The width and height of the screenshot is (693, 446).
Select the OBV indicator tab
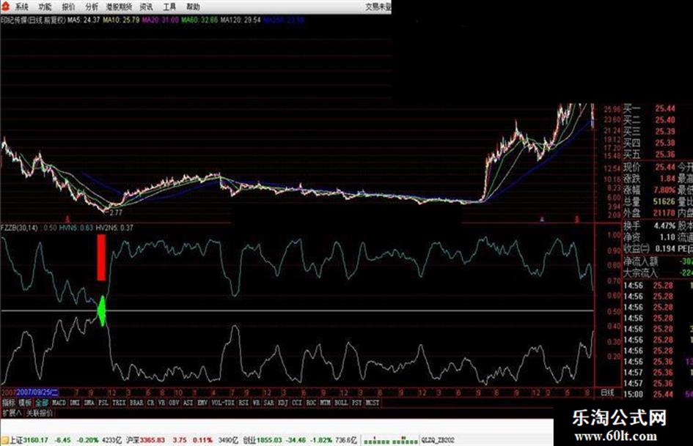[x=174, y=403]
